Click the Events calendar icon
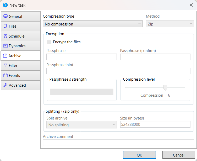The width and height of the screenshot is (197, 161). (x=6, y=76)
